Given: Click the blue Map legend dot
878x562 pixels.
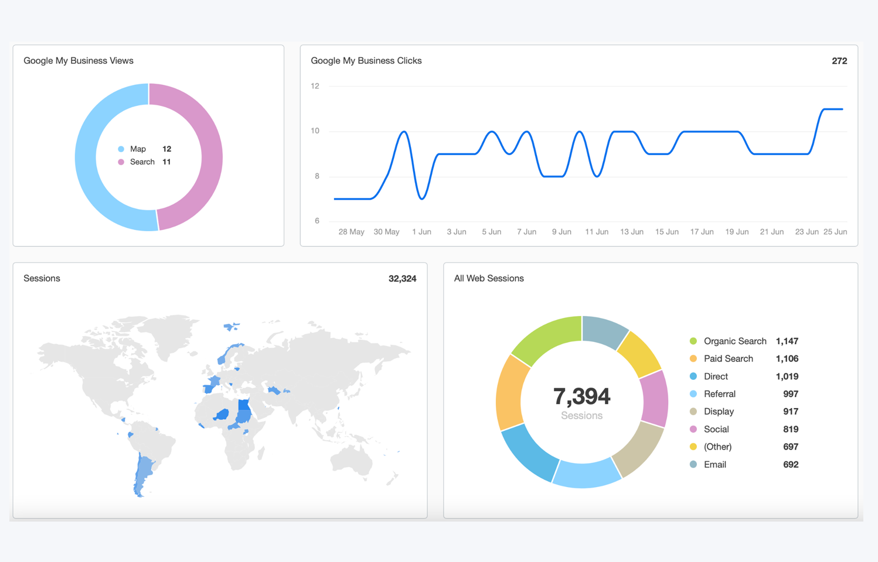Looking at the screenshot, I should click(x=121, y=149).
